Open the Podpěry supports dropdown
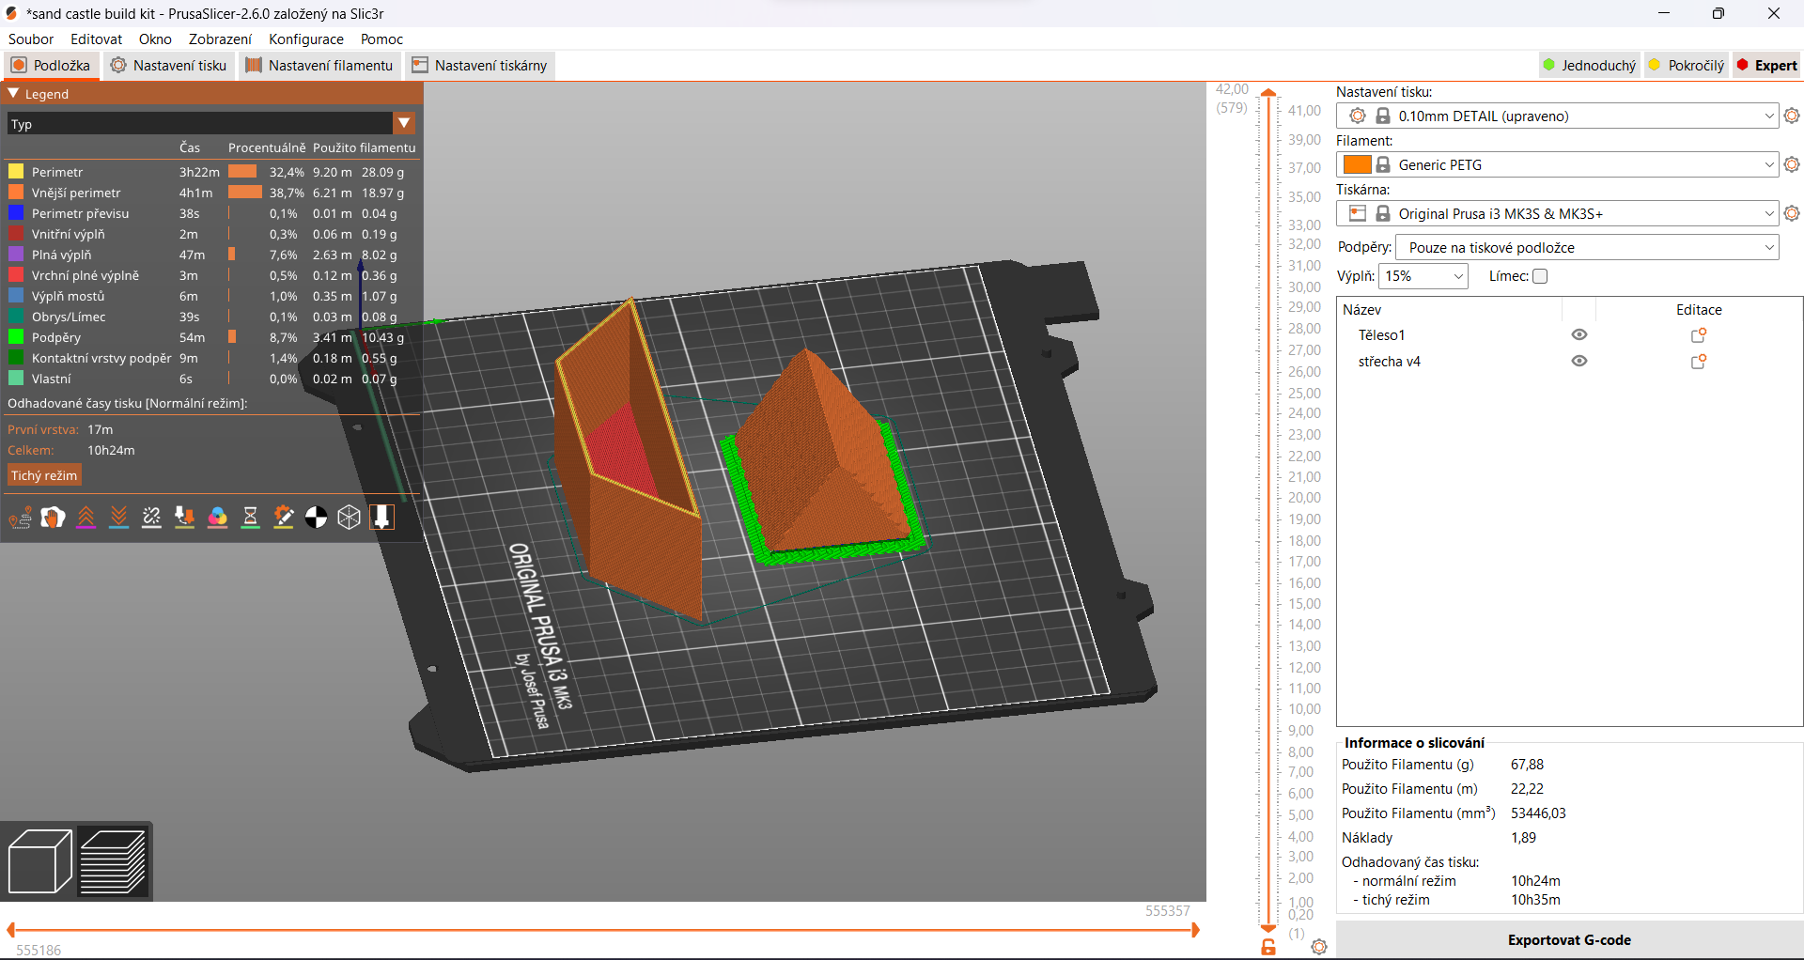1804x960 pixels. click(1587, 248)
